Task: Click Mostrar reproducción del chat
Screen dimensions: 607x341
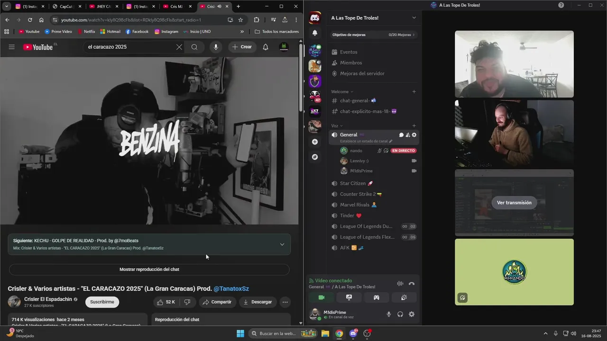Action: point(149,269)
